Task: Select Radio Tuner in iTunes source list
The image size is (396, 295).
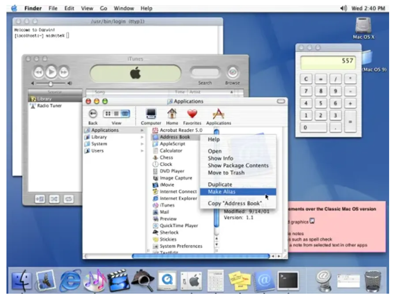Action: (49, 106)
